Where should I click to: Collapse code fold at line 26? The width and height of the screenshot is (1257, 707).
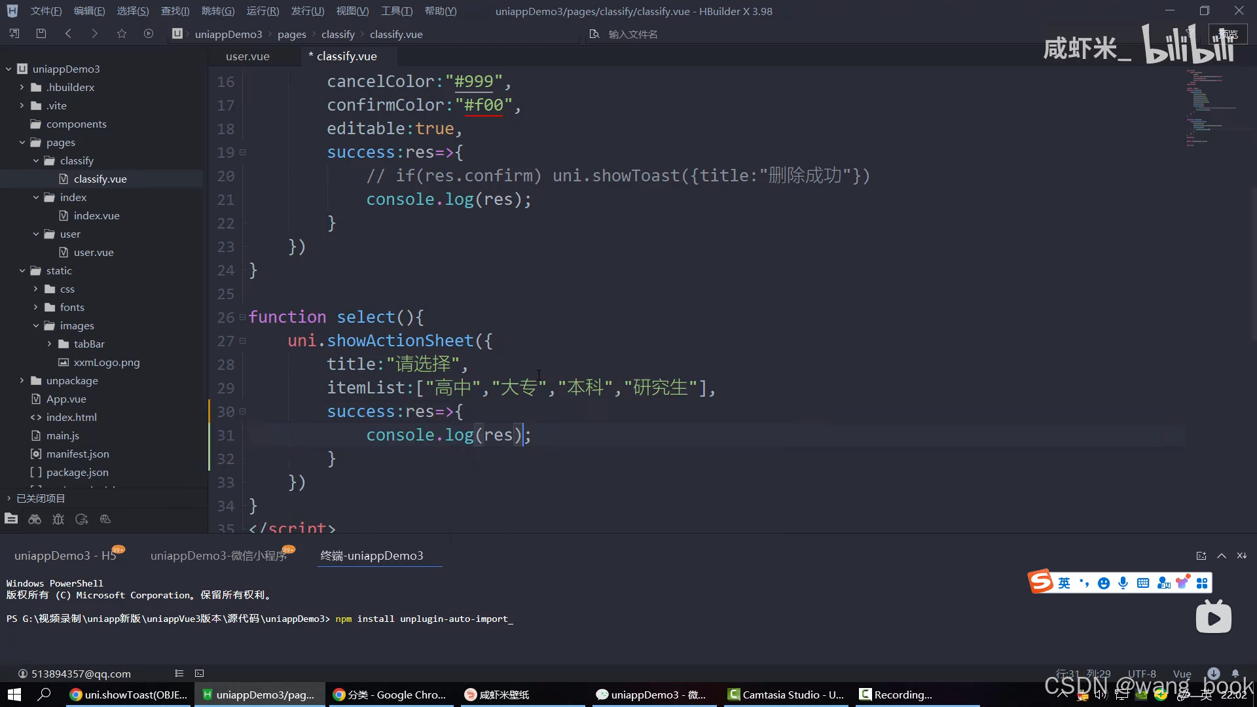pyautogui.click(x=242, y=317)
